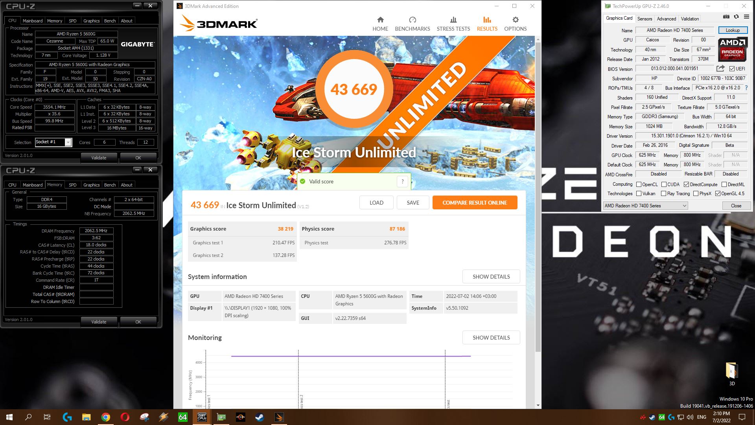Click the 3DMark logo in the header

219,24
